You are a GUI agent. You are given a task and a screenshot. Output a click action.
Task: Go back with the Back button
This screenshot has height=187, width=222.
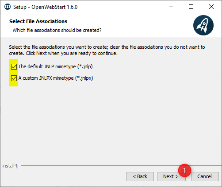pyautogui.click(x=140, y=176)
